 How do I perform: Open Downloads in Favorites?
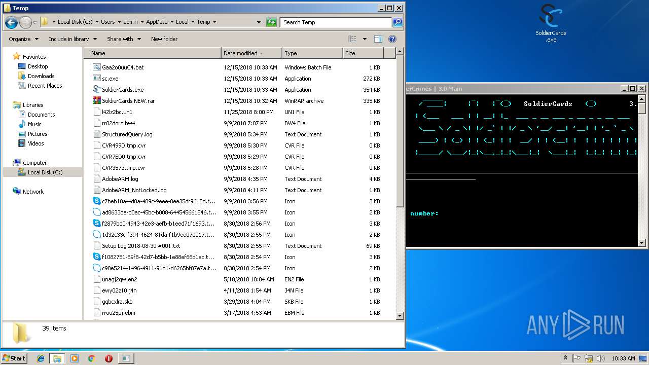(41, 76)
